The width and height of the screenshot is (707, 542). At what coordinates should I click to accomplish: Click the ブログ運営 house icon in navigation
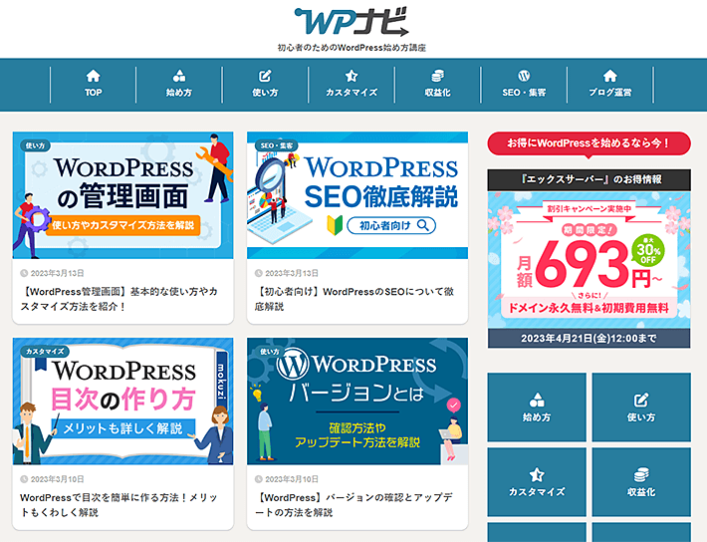point(610,76)
